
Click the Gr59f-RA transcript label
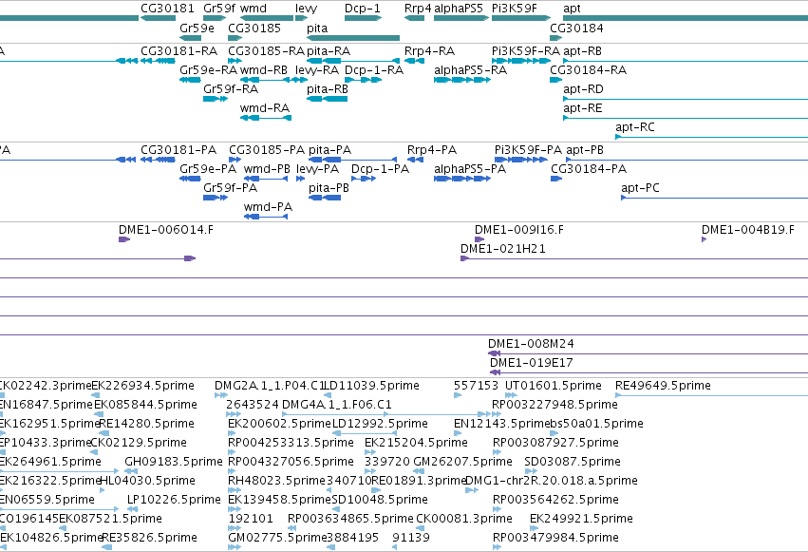[231, 89]
